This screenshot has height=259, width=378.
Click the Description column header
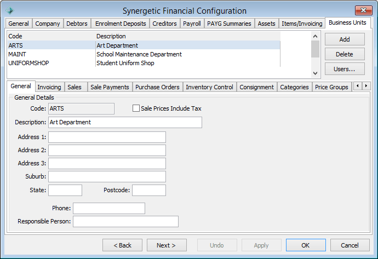pyautogui.click(x=188, y=36)
